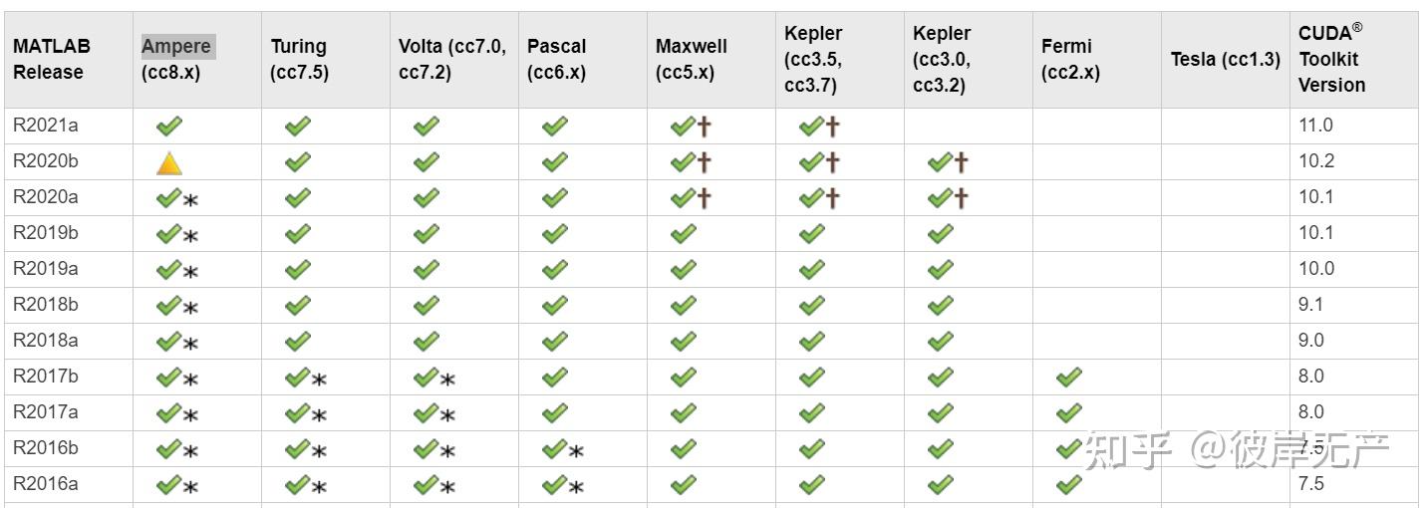Click the yellow warning triangle for R2020b
Viewport: 1427px width, 508px height.
point(169,163)
